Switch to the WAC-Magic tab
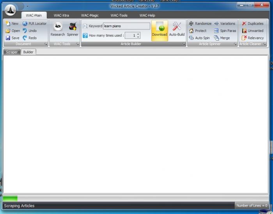Viewport: 273px width, 214px height. click(x=90, y=15)
